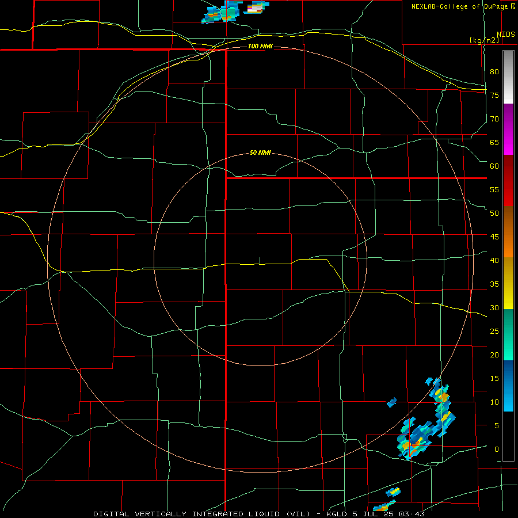Select the blue segment of the color scale
This screenshot has height=518, width=518.
click(x=508, y=386)
